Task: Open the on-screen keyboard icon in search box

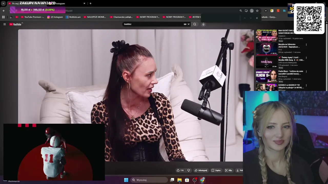Action: [185, 24]
